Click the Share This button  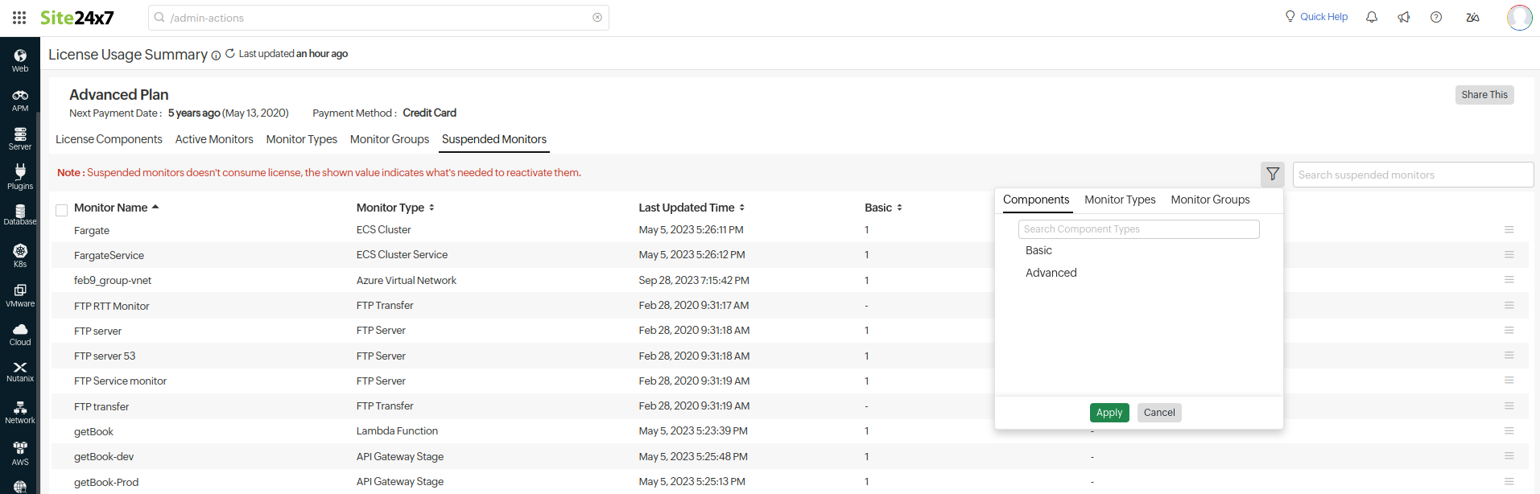point(1484,95)
